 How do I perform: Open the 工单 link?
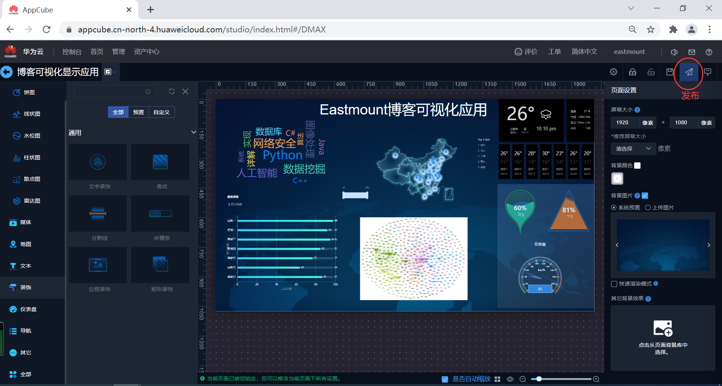coord(555,52)
